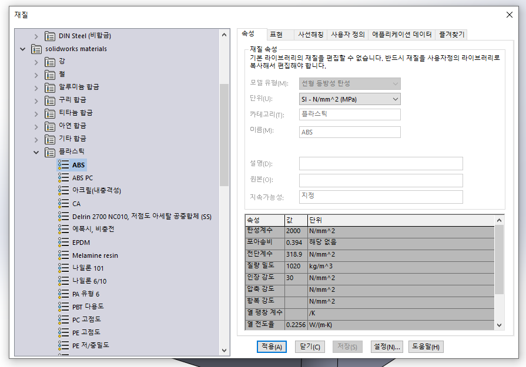
Task: Collapse the 플라스틱 category
Action: tap(36, 151)
